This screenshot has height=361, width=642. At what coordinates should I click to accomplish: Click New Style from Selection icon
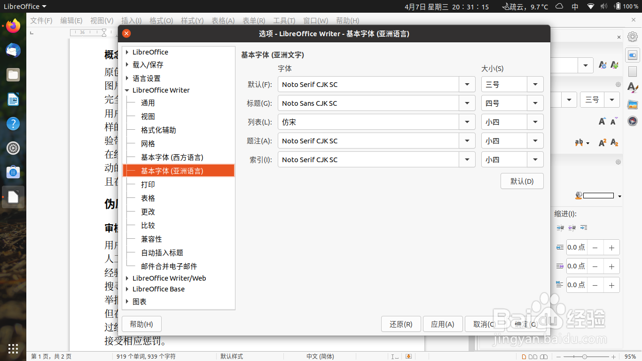pos(614,65)
